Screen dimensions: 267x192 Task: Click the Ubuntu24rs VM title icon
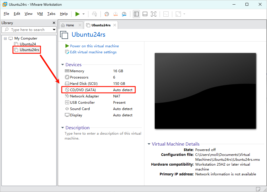coord(64,35)
